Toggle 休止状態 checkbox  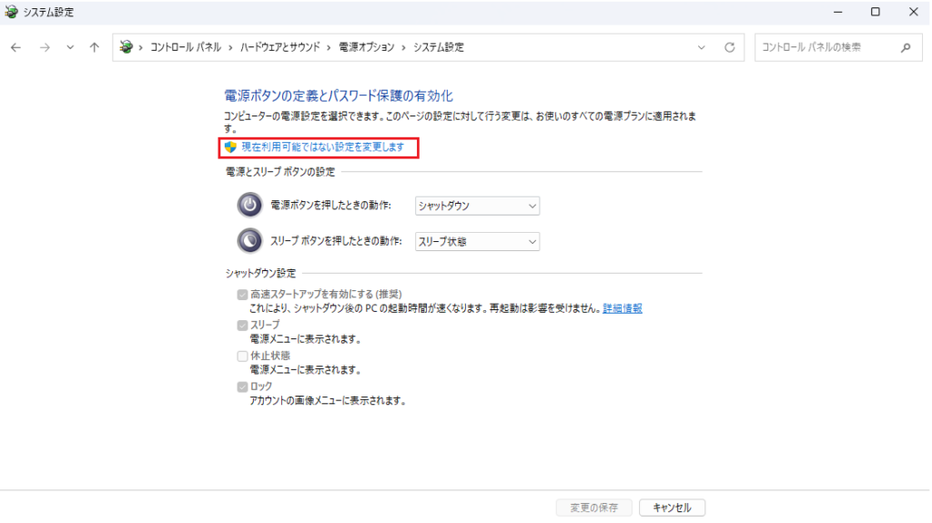(x=242, y=356)
